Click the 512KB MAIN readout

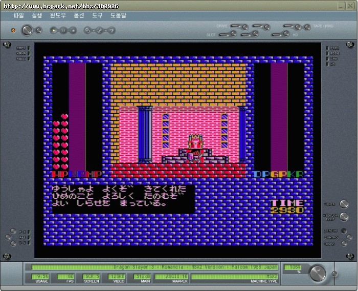pyautogui.click(x=142, y=277)
